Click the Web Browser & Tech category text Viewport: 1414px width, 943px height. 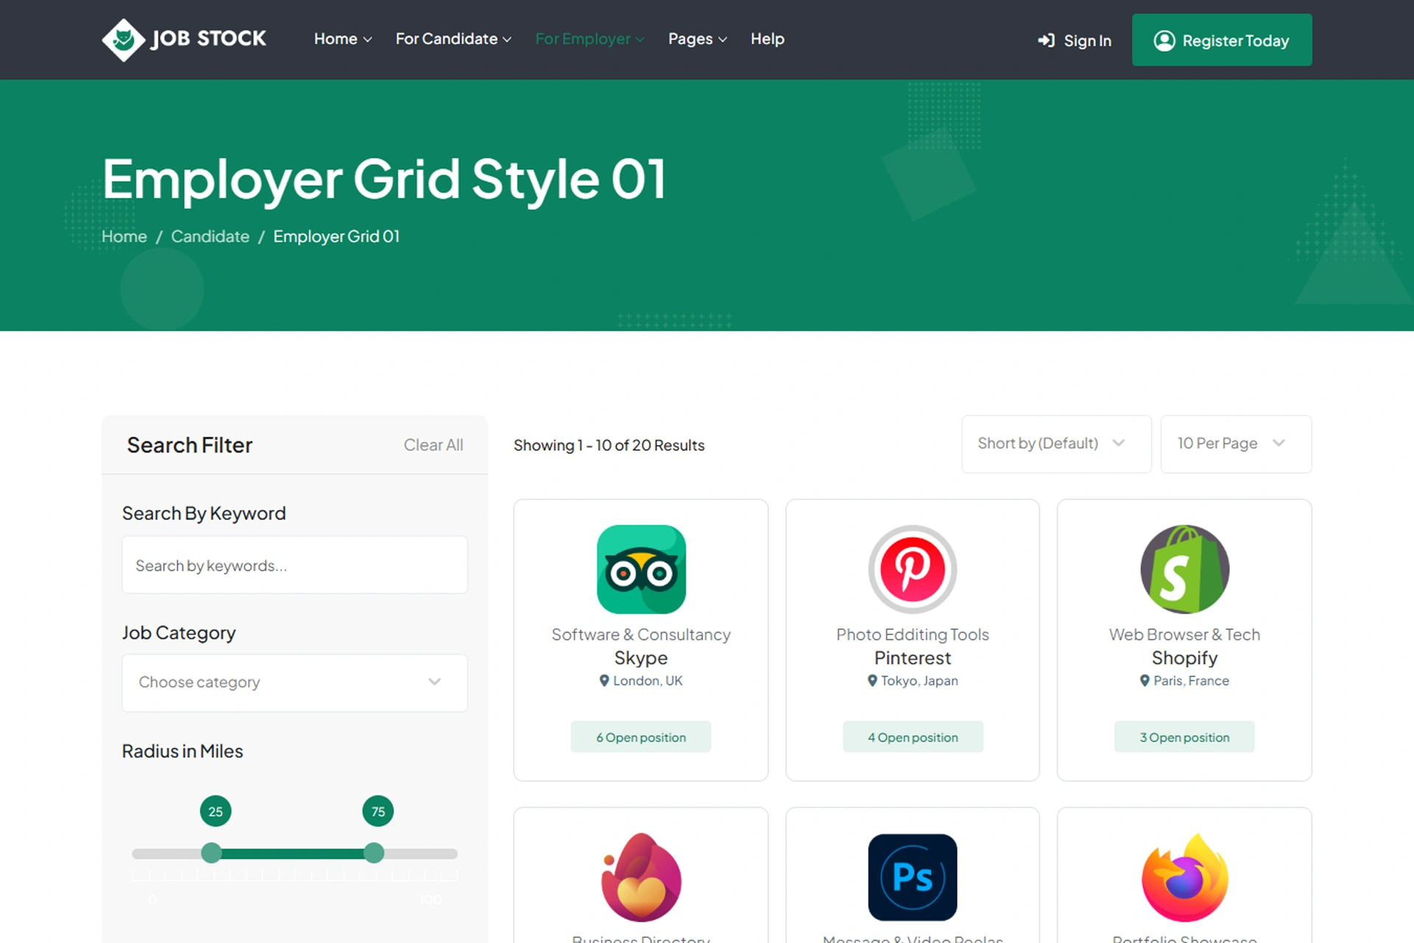(x=1184, y=634)
